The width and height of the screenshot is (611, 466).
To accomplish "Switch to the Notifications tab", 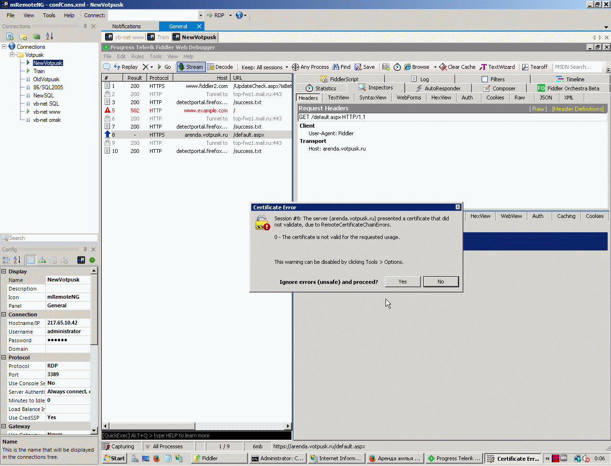I will [126, 26].
